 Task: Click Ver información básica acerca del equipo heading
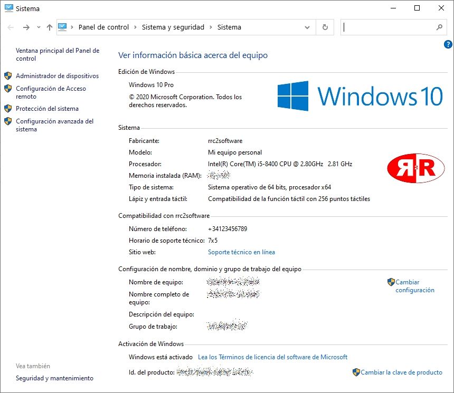pyautogui.click(x=193, y=55)
